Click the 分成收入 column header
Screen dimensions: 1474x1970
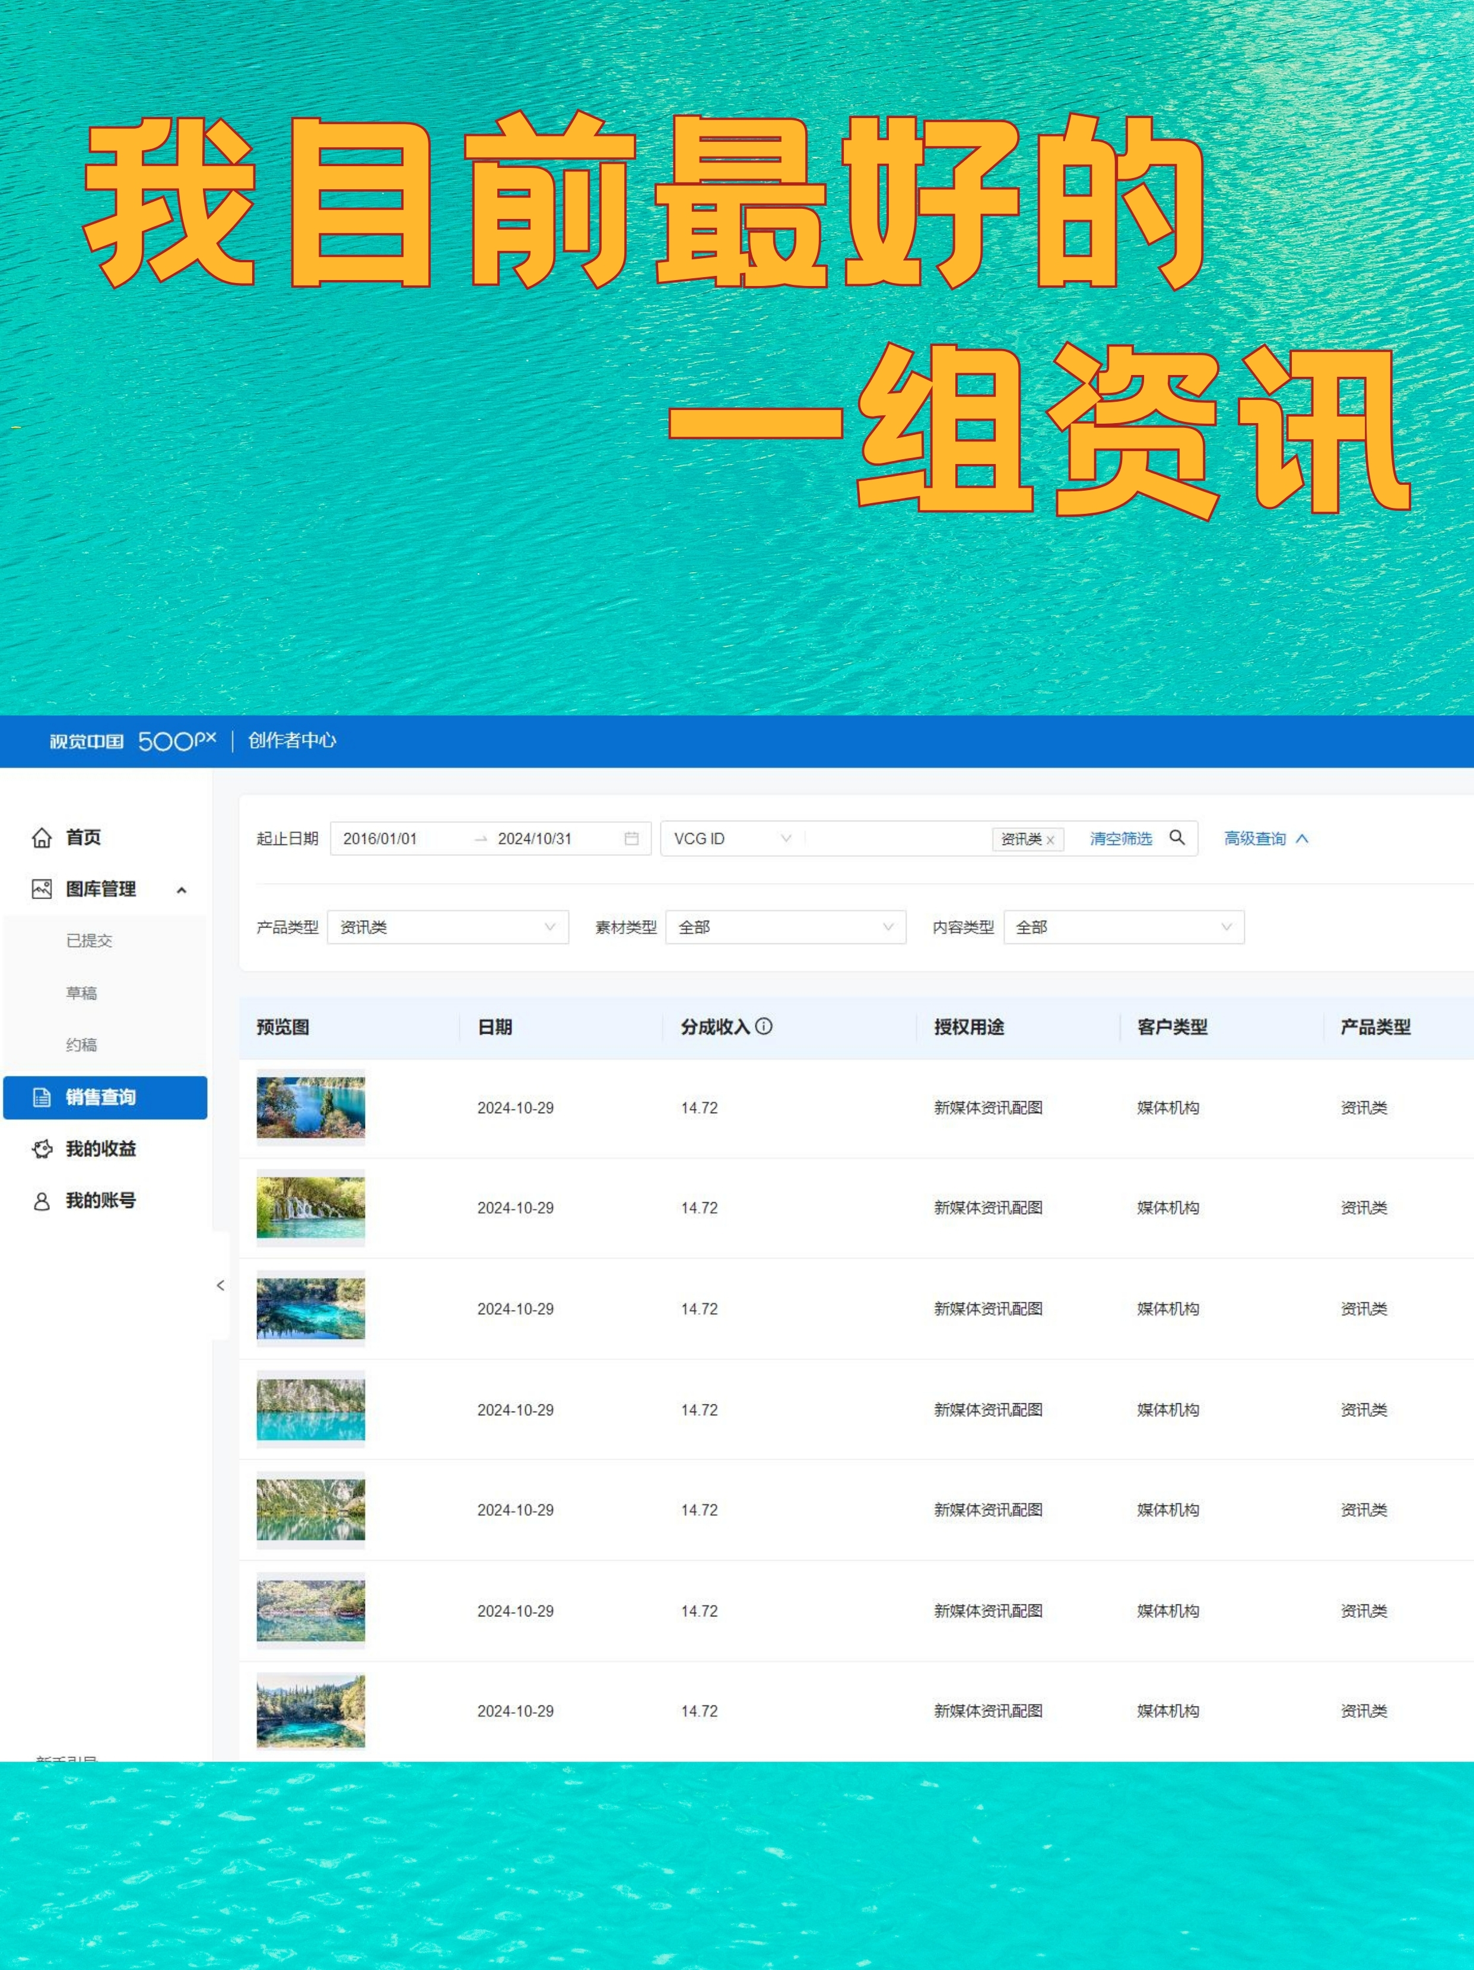[x=715, y=1027]
